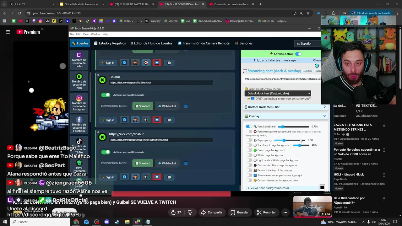Enable the Page opacity toggle
Viewport: 402px width, 226px height.
point(249,140)
